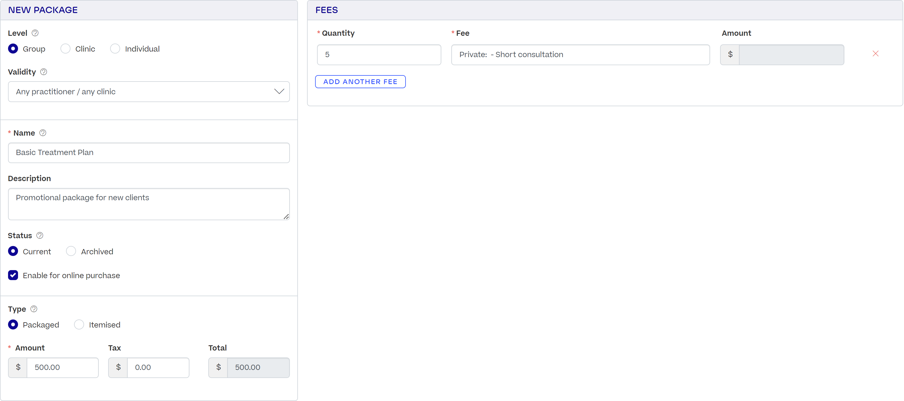Click the package Name input field
The image size is (904, 401).
(x=149, y=153)
